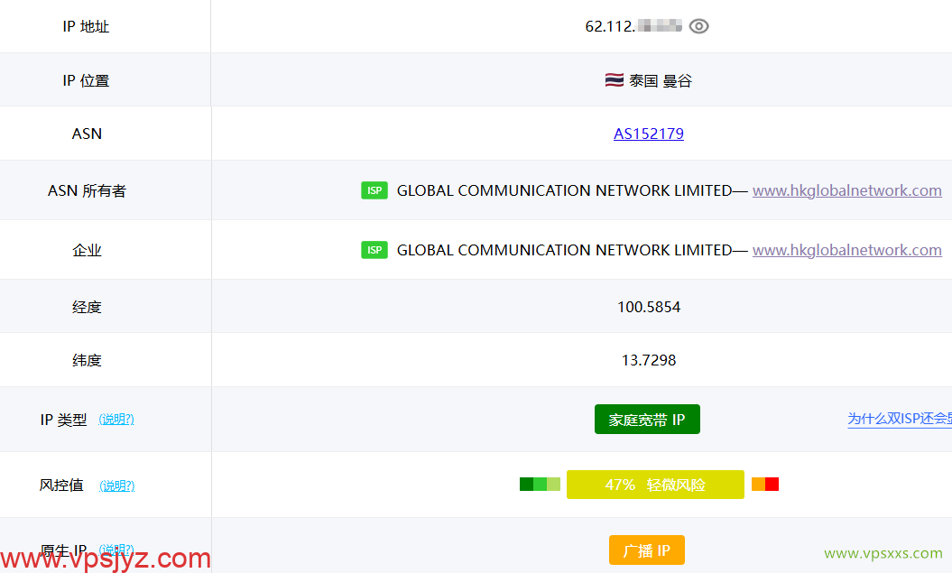Click the green ISP badge beside ASN 所有者
Viewport: 952px width, 573px height.
pyautogui.click(x=374, y=190)
